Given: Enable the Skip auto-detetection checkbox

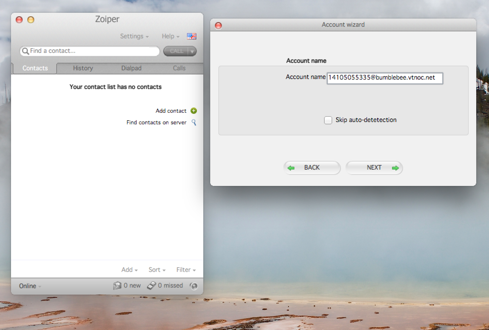Looking at the screenshot, I should pyautogui.click(x=328, y=120).
